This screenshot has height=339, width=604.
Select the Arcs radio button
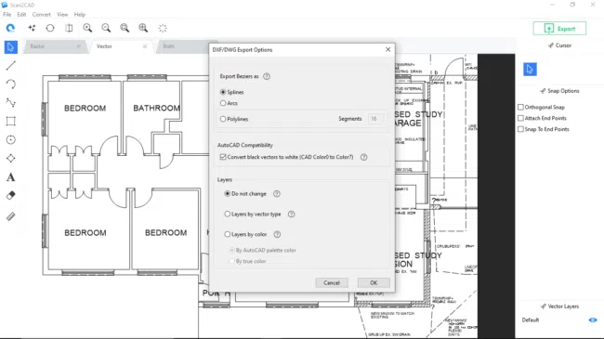coord(223,103)
